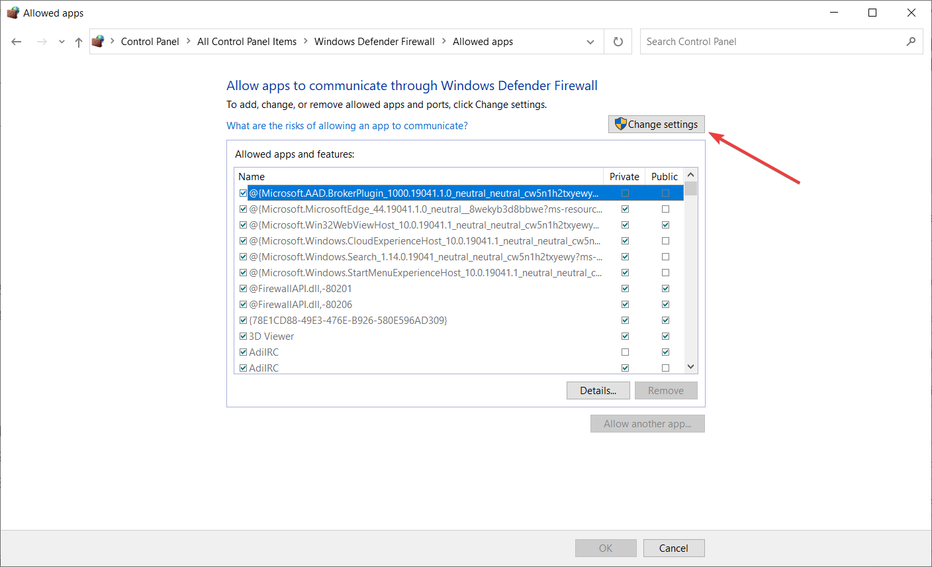This screenshot has width=932, height=567.
Task: Select the @FirewallAPI.dll,-80206 entry
Action: tap(301, 305)
